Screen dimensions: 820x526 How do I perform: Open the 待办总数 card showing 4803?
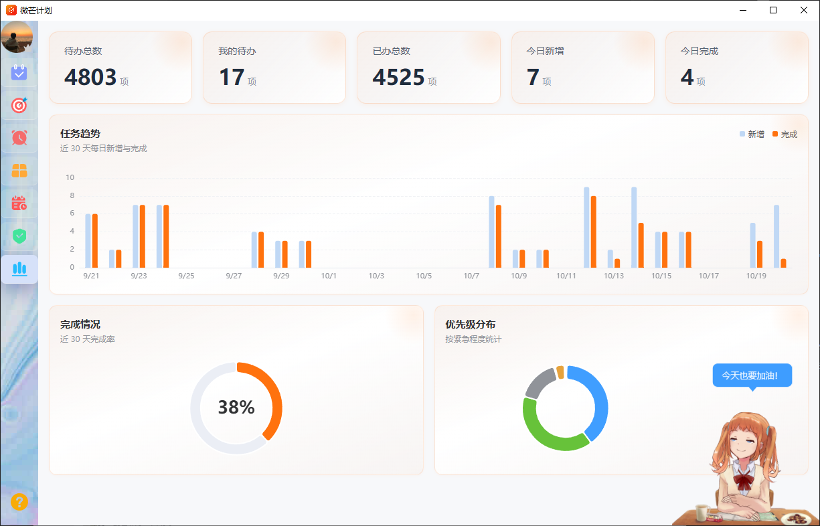click(120, 68)
